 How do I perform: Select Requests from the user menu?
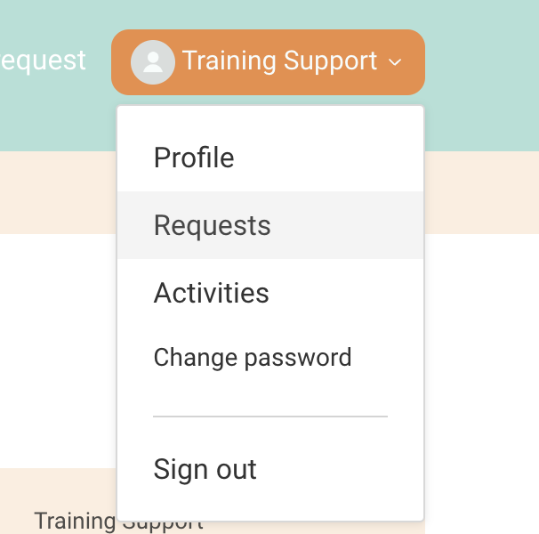(x=213, y=225)
